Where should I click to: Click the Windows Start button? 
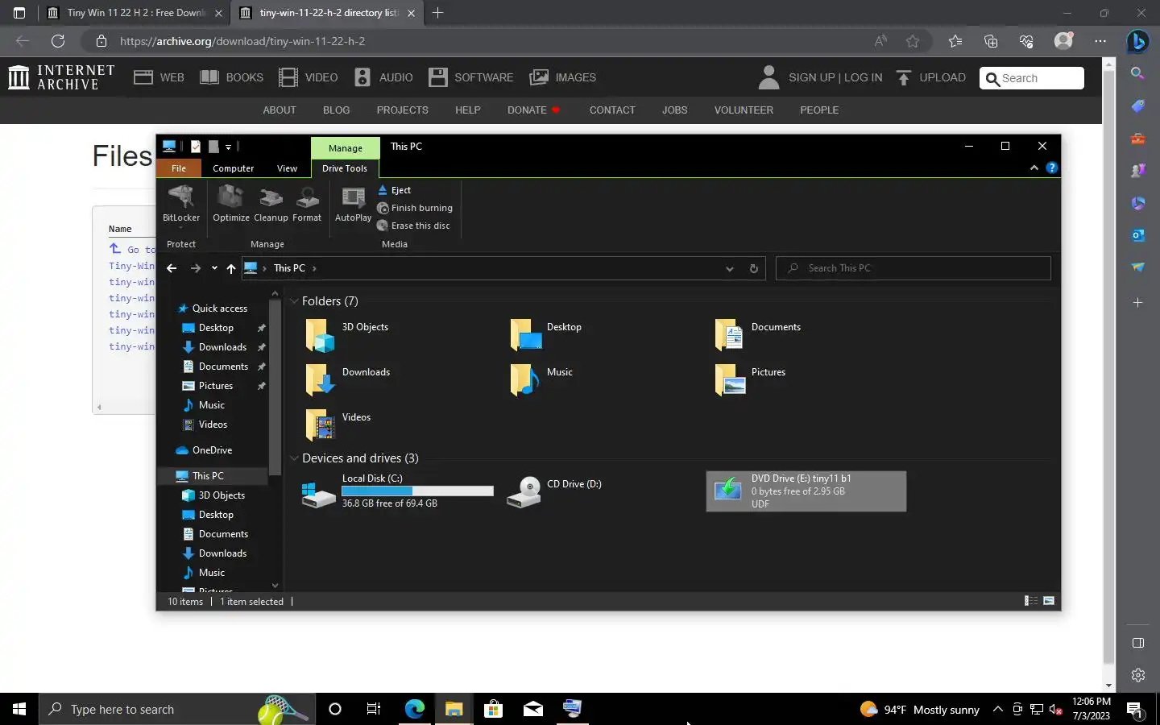pos(19,709)
